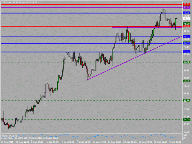The height and width of the screenshot is (144, 192).
Task: Click the 75.35 price scale value
Action: (x=186, y=94)
